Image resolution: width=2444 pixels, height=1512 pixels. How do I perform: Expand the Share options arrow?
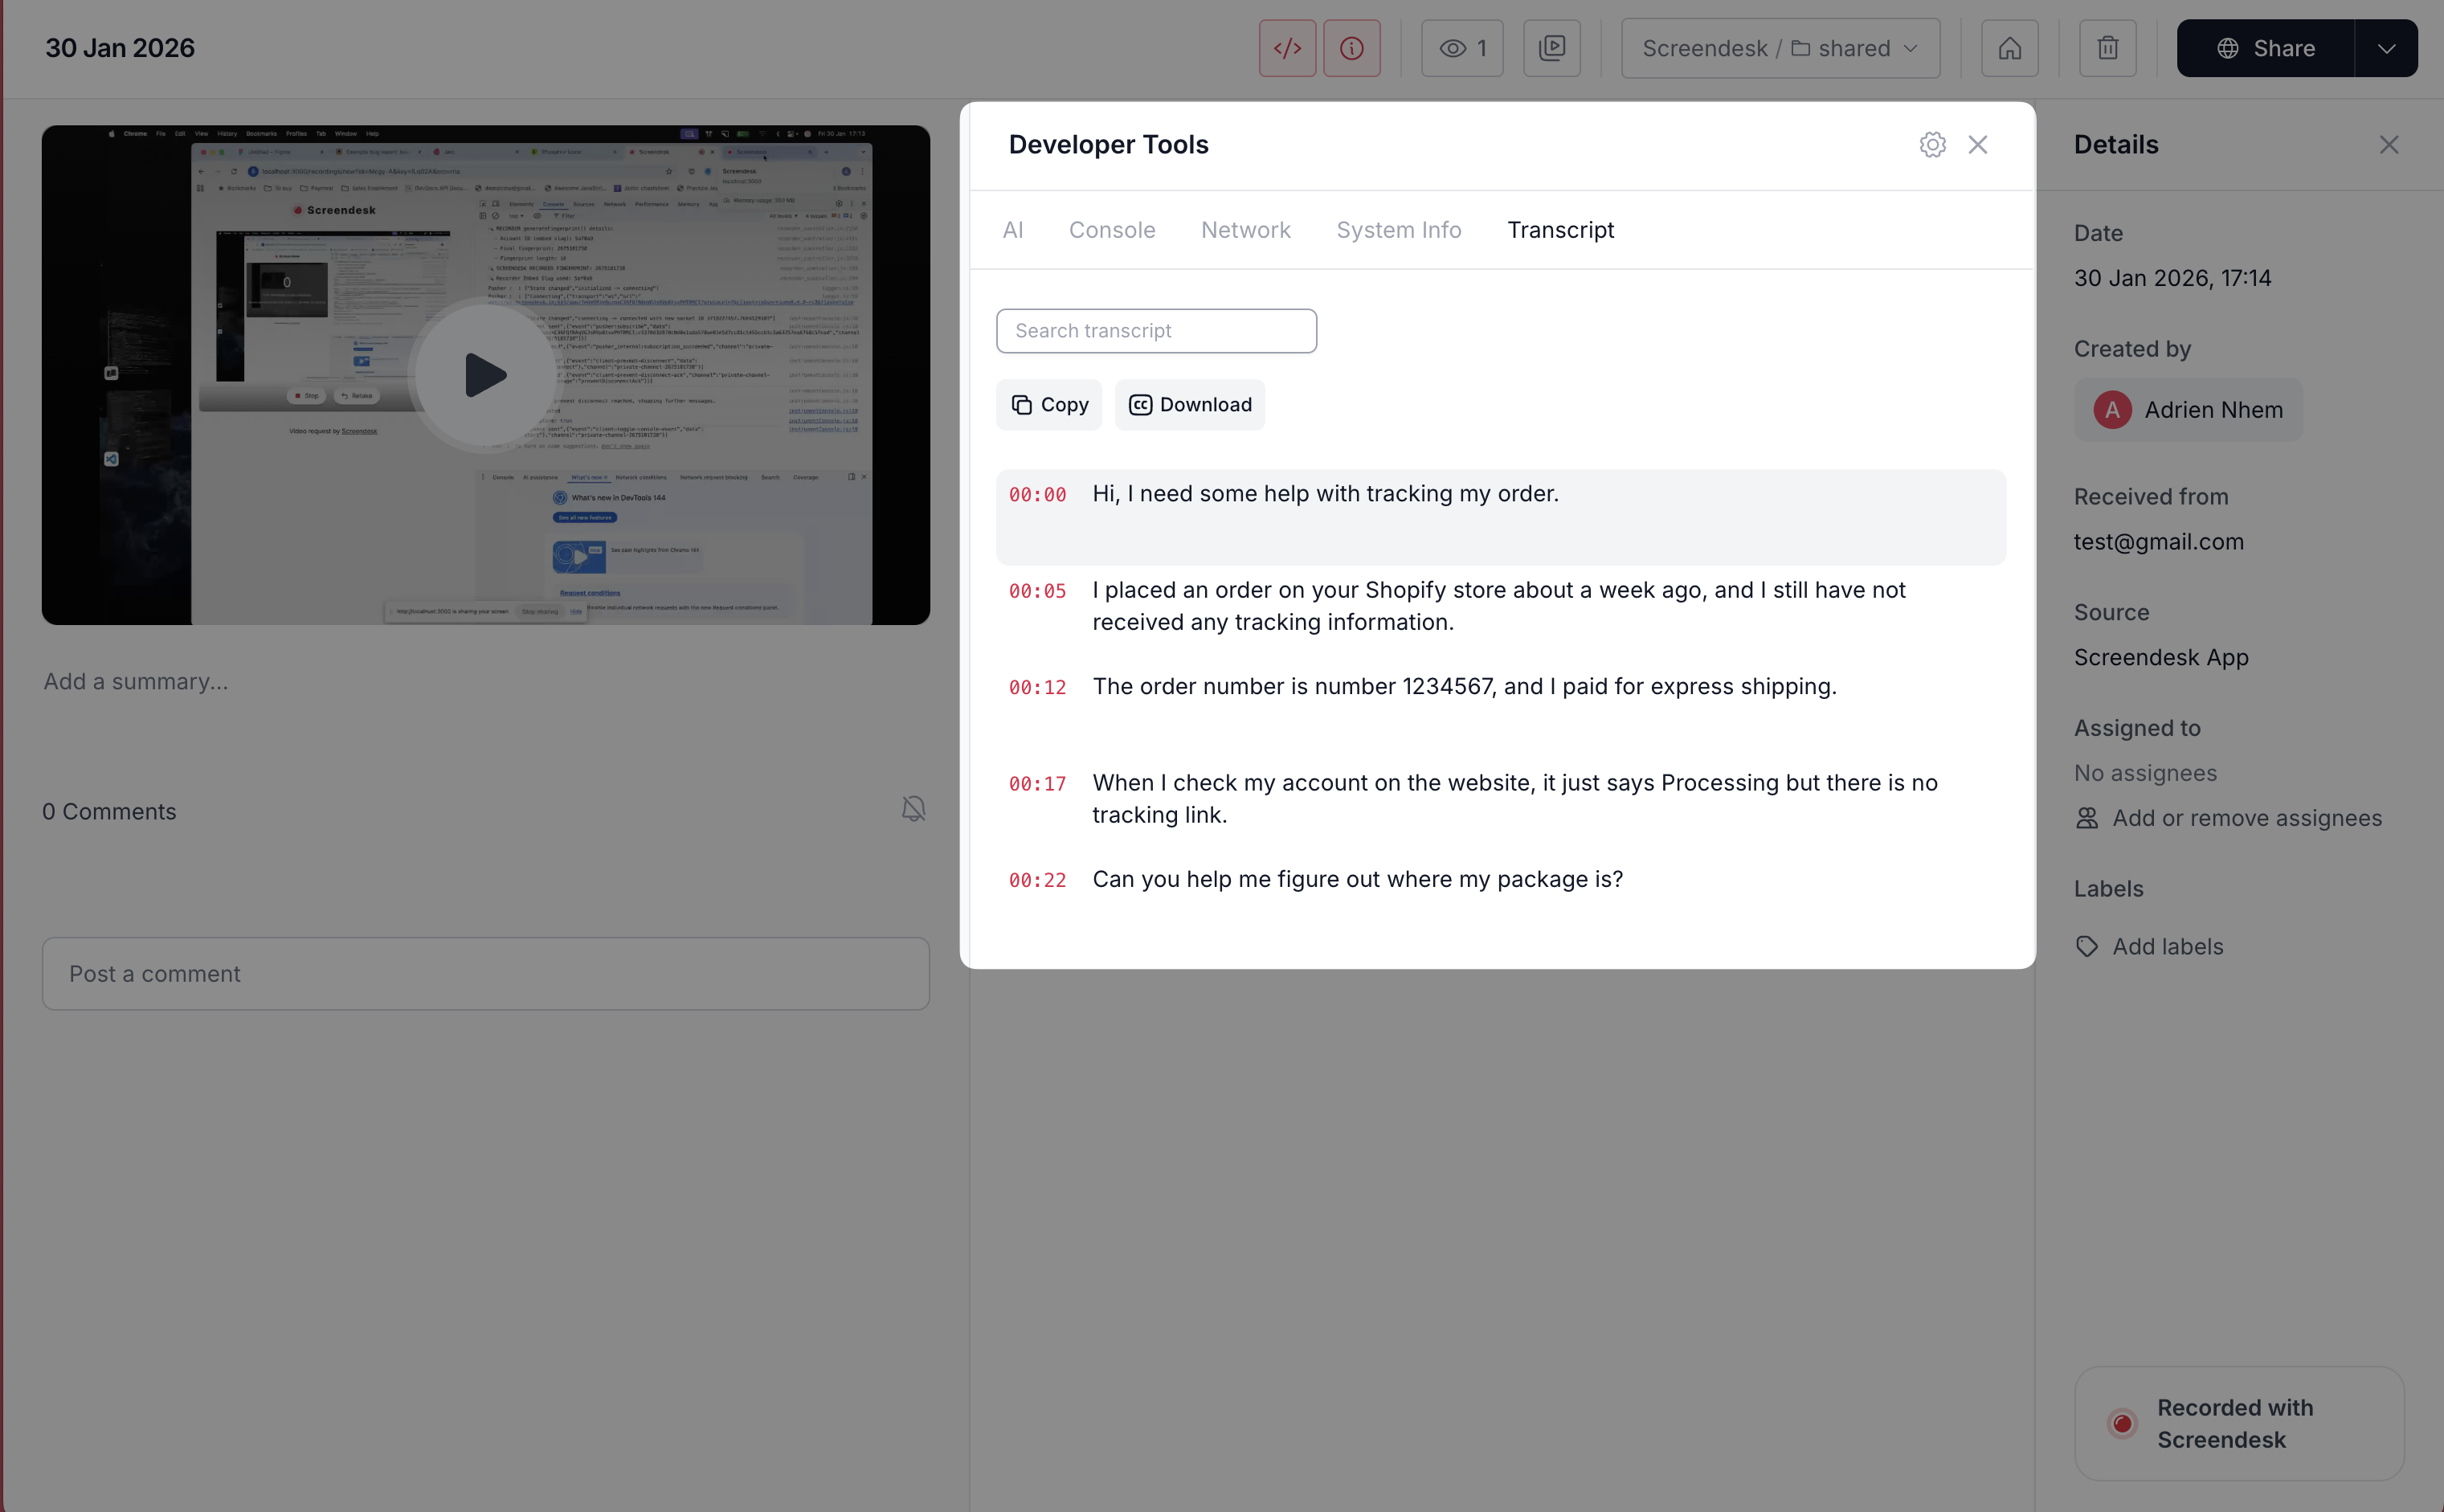pyautogui.click(x=2386, y=48)
